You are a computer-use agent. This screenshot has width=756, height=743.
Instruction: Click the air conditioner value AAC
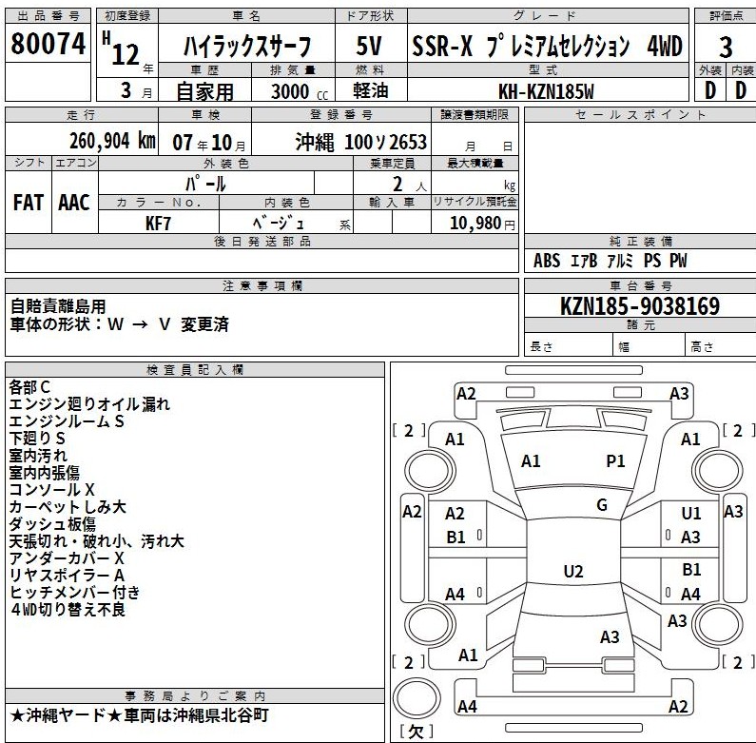pyautogui.click(x=74, y=202)
